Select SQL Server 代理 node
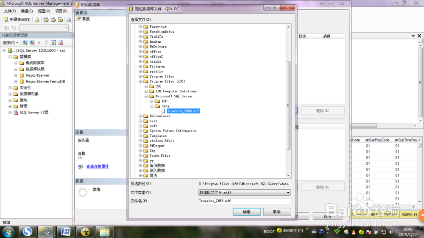The height and width of the screenshot is (238, 424). pyautogui.click(x=34, y=113)
